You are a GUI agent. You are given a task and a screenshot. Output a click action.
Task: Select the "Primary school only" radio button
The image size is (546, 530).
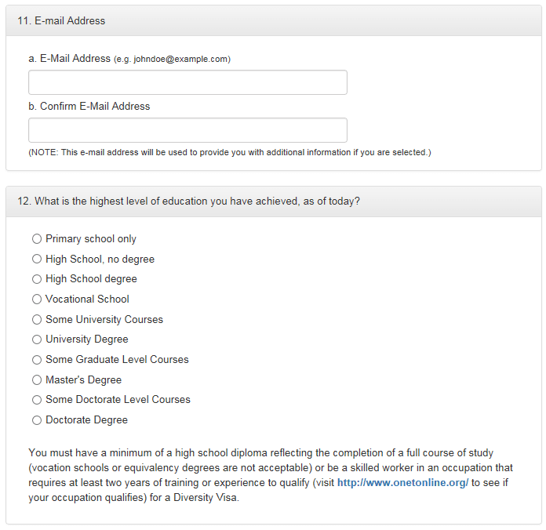pos(37,239)
